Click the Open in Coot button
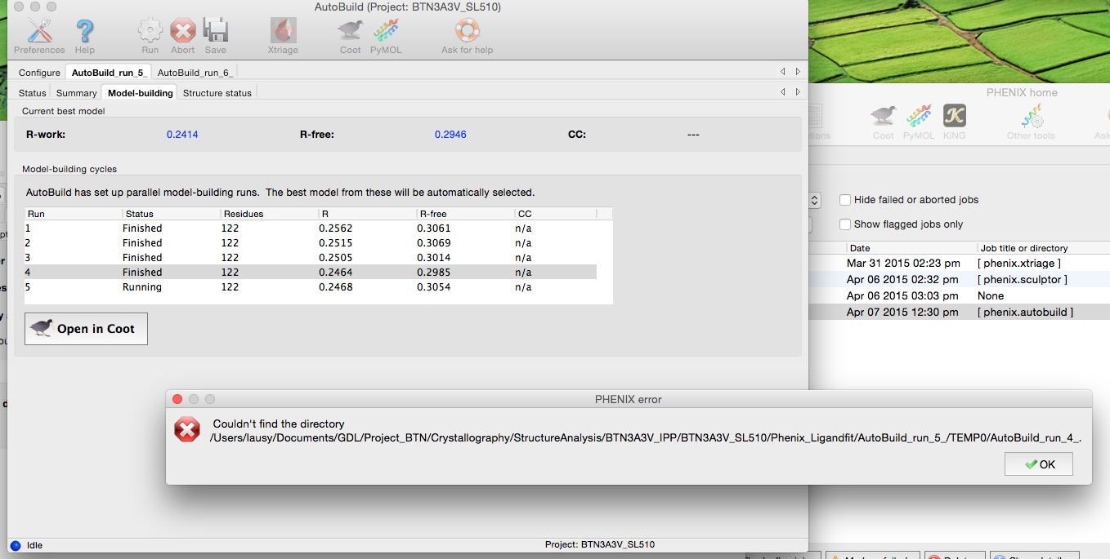Image resolution: width=1110 pixels, height=559 pixels. pyautogui.click(x=86, y=329)
